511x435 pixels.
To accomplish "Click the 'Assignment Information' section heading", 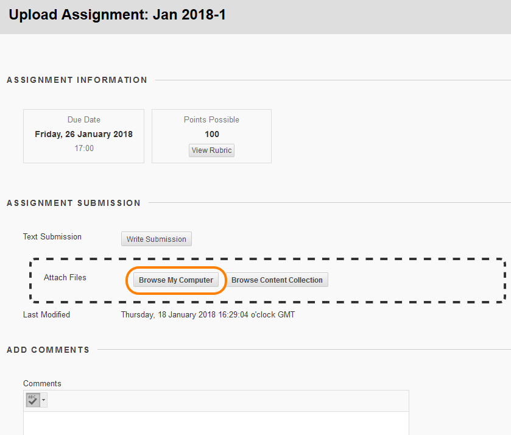I will (77, 80).
